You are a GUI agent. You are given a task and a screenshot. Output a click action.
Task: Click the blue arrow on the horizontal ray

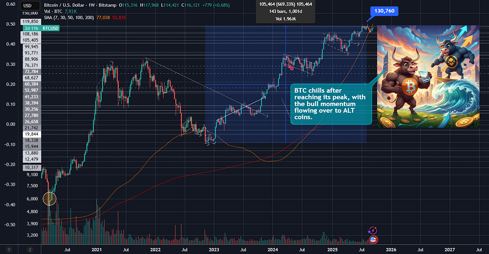point(365,84)
